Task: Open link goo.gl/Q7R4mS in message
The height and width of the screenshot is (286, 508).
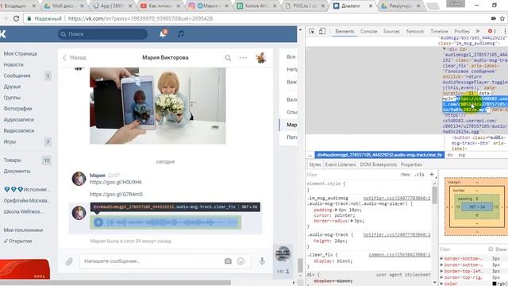Action: pyautogui.click(x=116, y=195)
